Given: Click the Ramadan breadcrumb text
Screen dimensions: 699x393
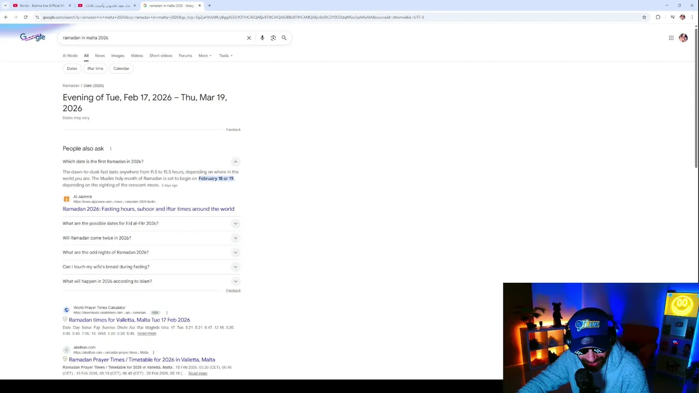Looking at the screenshot, I should [x=71, y=86].
